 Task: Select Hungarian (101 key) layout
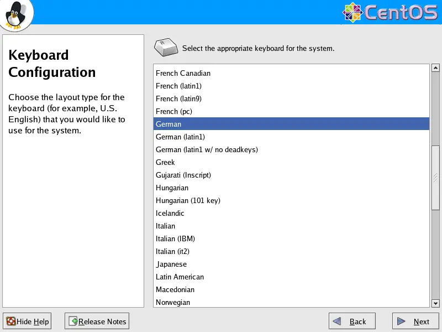coord(188,200)
